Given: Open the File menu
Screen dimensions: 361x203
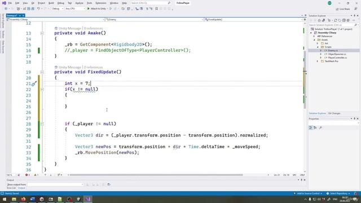Looking at the screenshot, I should coord(10,3).
